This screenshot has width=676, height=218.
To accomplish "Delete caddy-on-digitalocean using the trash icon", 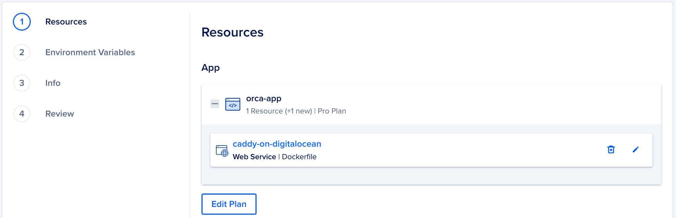I will tap(610, 150).
